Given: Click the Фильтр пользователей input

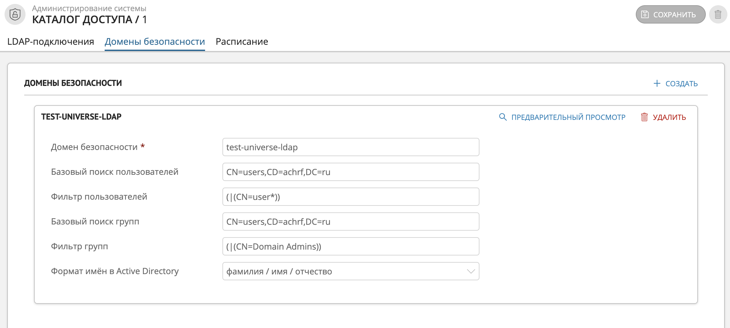Looking at the screenshot, I should click(x=351, y=197).
